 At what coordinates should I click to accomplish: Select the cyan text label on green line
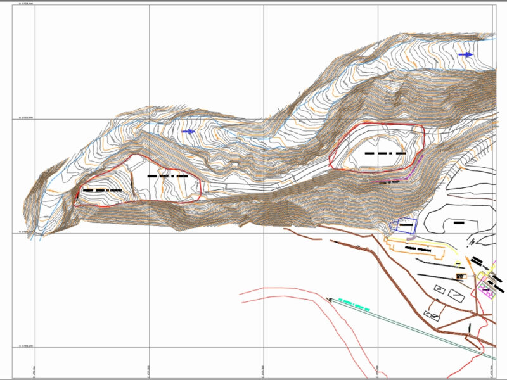click(353, 304)
